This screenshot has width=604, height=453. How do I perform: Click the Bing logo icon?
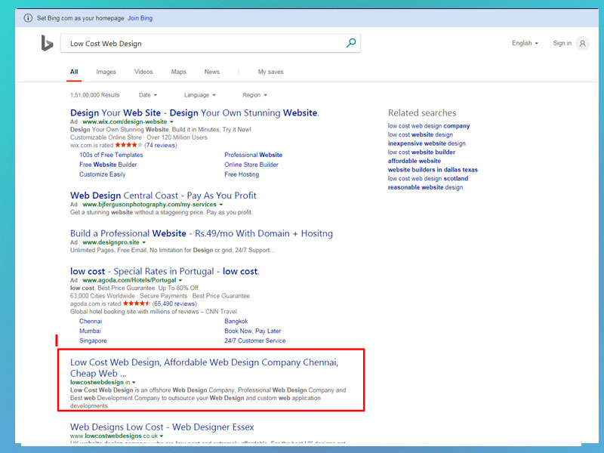[x=47, y=43]
